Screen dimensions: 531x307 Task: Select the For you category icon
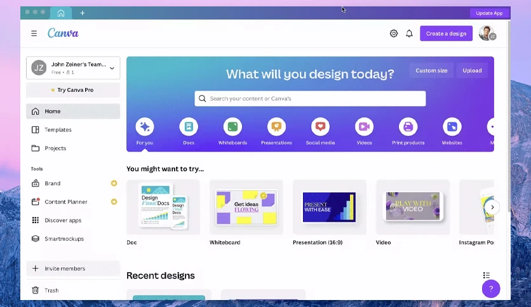pos(145,127)
